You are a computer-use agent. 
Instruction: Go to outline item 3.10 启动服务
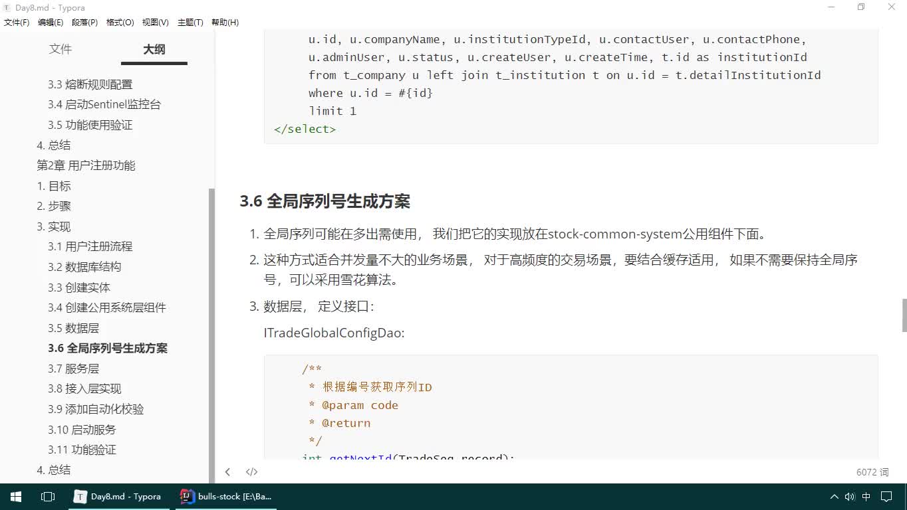(x=82, y=430)
